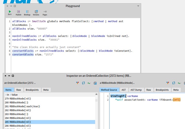Image resolution: width=185 pixels, height=129 pixels.
Task: Click the refresh icon in RBBlockNode pane
Action: pyautogui.click(x=173, y=83)
